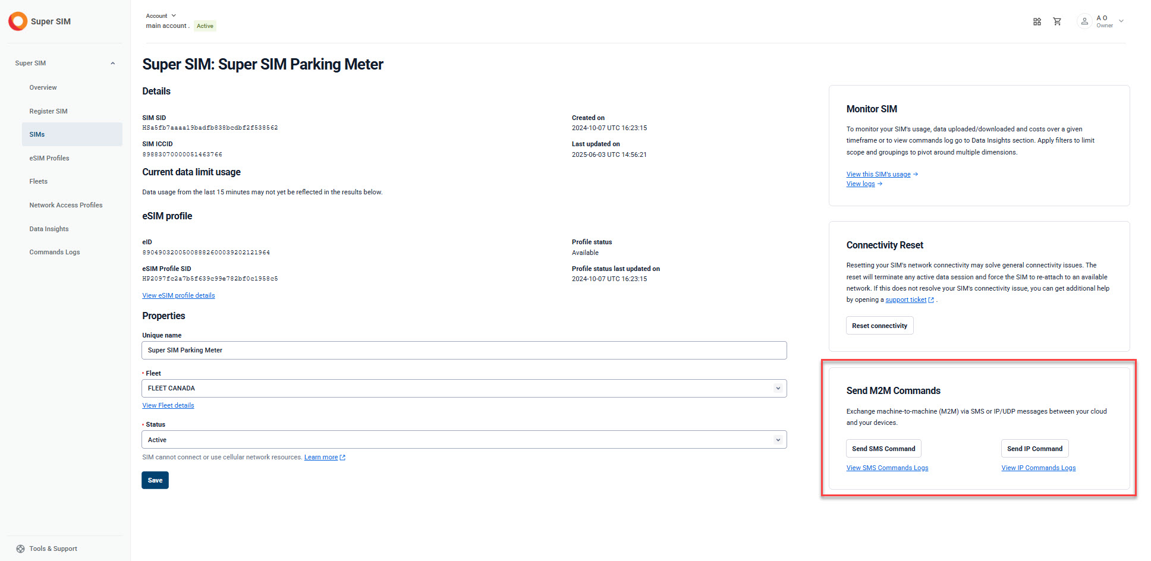Click Send IP Command button

(1034, 449)
